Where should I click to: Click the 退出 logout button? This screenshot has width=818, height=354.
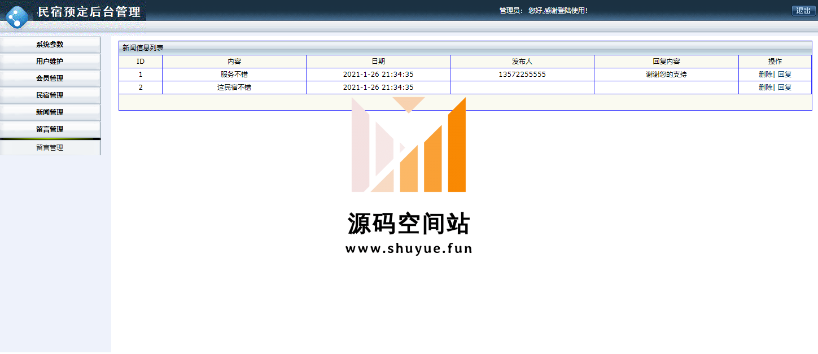803,11
